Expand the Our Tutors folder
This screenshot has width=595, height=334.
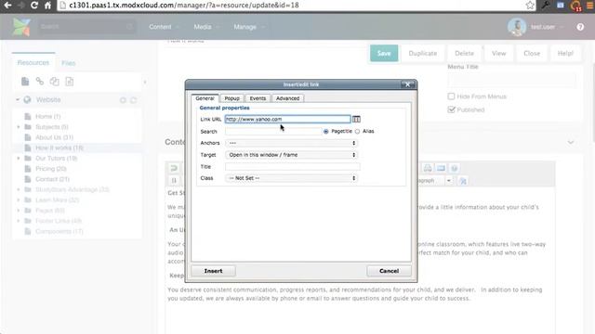tap(19, 159)
